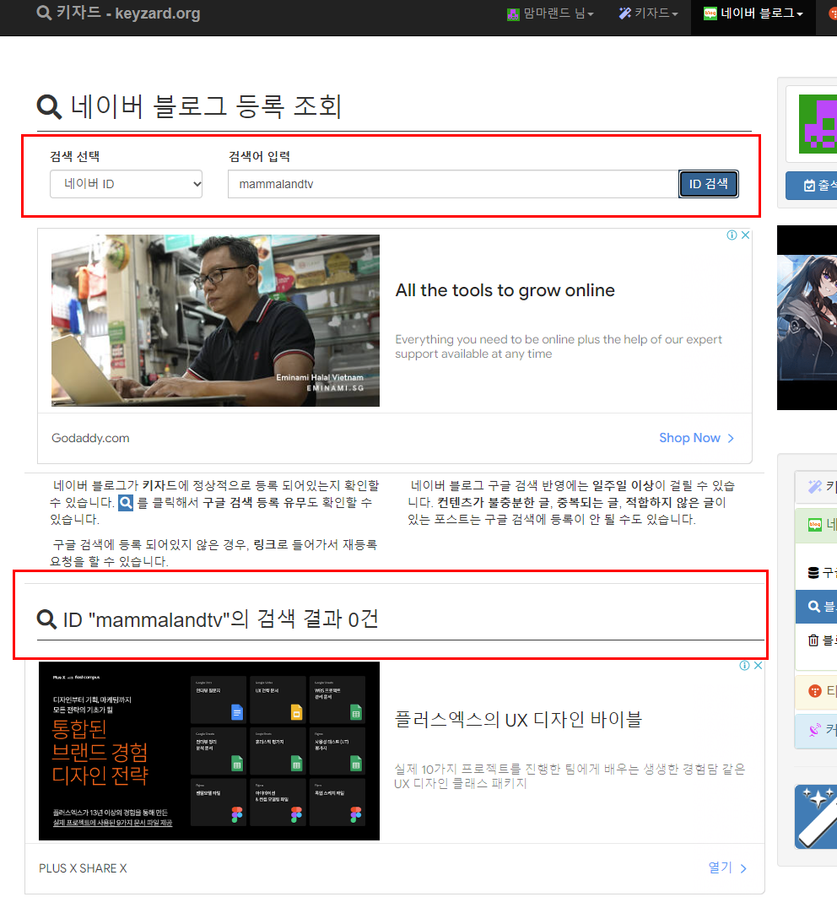
Task: Click the keyzard.org brand magnifier icon
Action: pos(44,13)
